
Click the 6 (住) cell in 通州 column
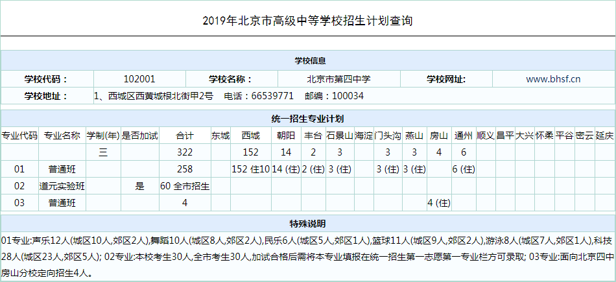pyautogui.click(x=464, y=169)
